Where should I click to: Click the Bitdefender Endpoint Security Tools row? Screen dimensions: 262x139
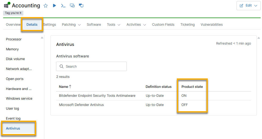[153, 96]
